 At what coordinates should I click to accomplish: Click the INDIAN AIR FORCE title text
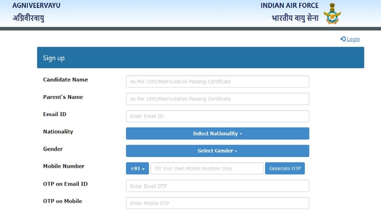click(289, 5)
